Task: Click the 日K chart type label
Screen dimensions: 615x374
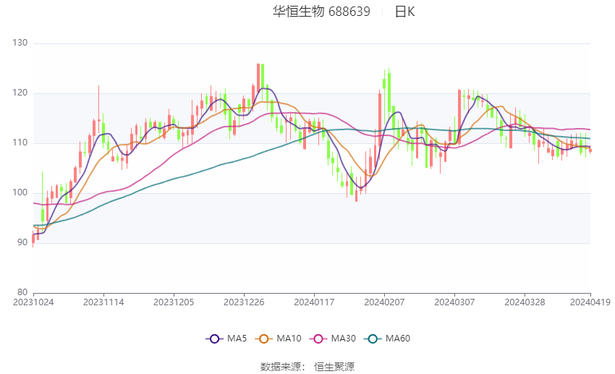Action: coord(404,12)
